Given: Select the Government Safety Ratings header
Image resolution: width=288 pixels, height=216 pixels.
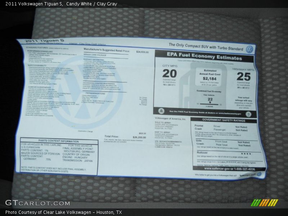Looking at the screenshot, I should pos(224,120).
